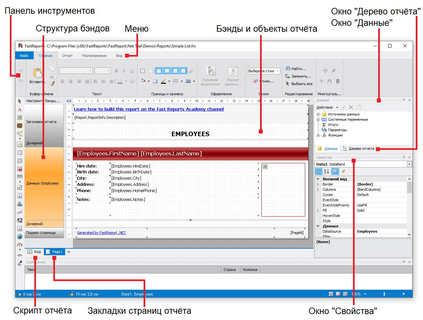Screen dimensions: 423x320
Task: Click the all borders icon
Action: pyautogui.click(x=142, y=71)
